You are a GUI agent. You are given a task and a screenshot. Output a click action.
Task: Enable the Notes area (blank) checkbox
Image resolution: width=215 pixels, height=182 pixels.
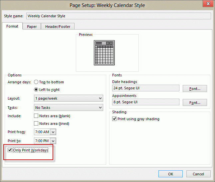coord(36,116)
